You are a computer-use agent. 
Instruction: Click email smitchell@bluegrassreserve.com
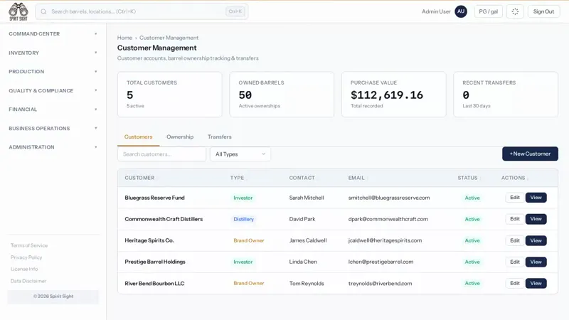pos(389,198)
